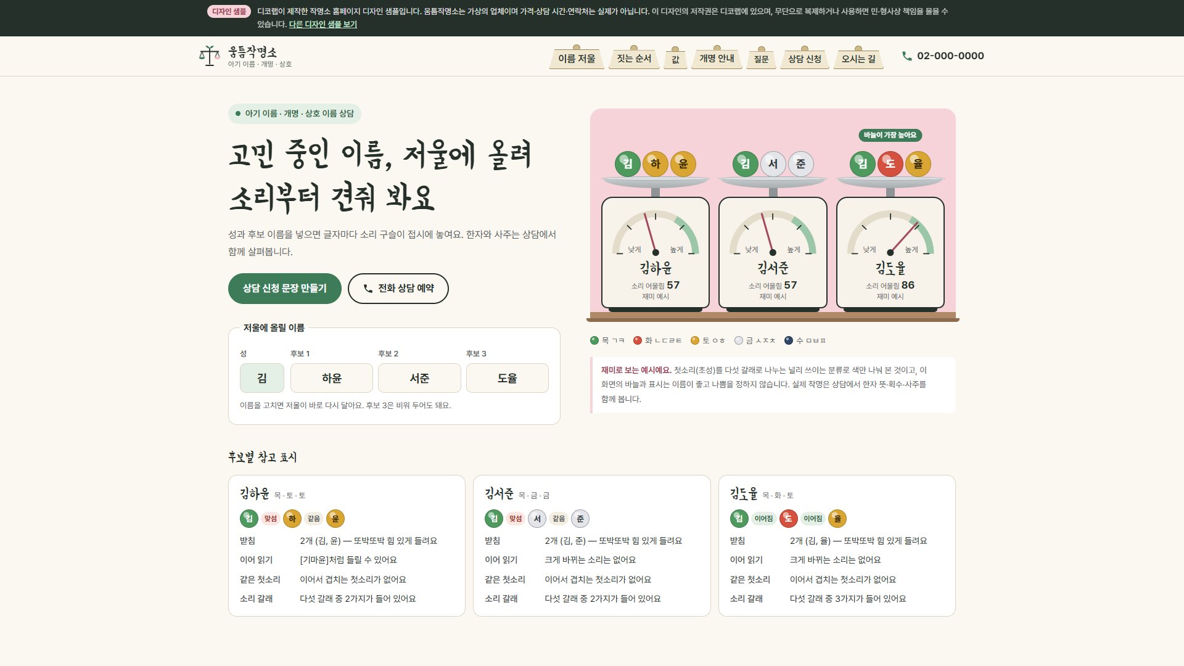Click the 움틈작명소 site title
Screen dimensions: 1184x666
point(253,52)
